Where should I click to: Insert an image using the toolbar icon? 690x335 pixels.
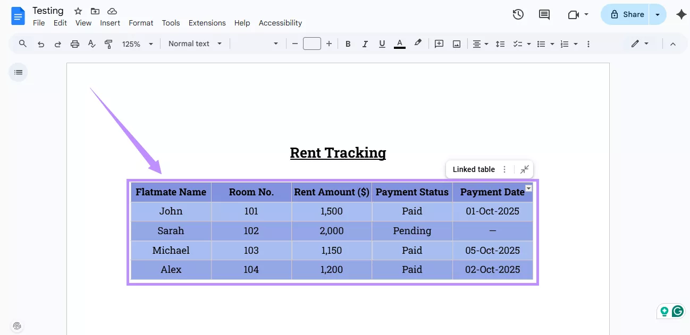tap(456, 44)
